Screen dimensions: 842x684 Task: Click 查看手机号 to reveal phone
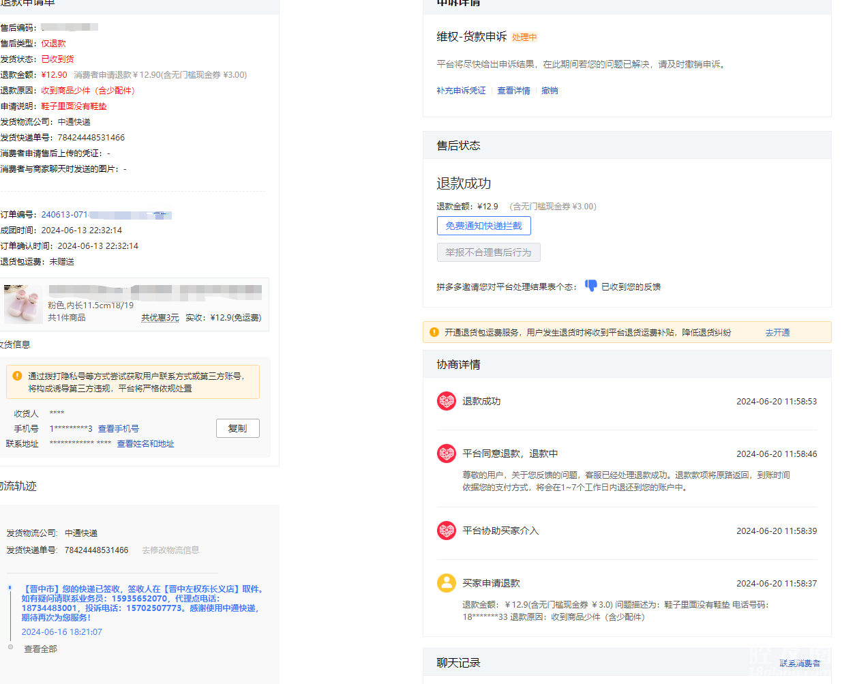point(119,429)
